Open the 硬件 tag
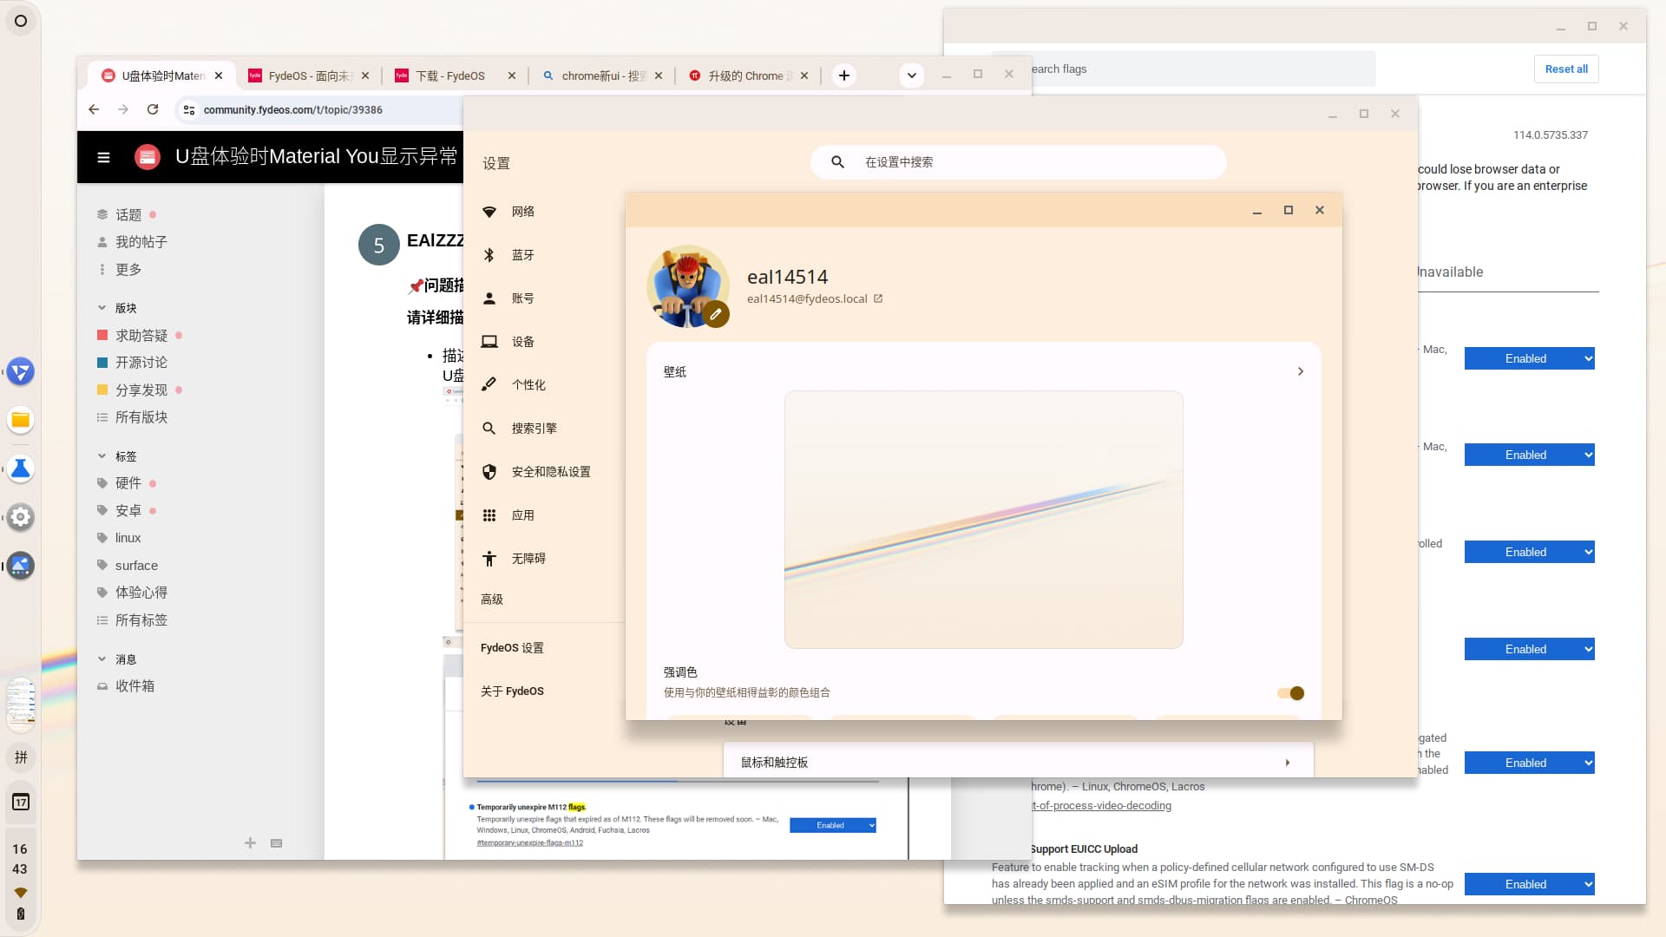Image resolution: width=1666 pixels, height=937 pixels. pyautogui.click(x=128, y=483)
